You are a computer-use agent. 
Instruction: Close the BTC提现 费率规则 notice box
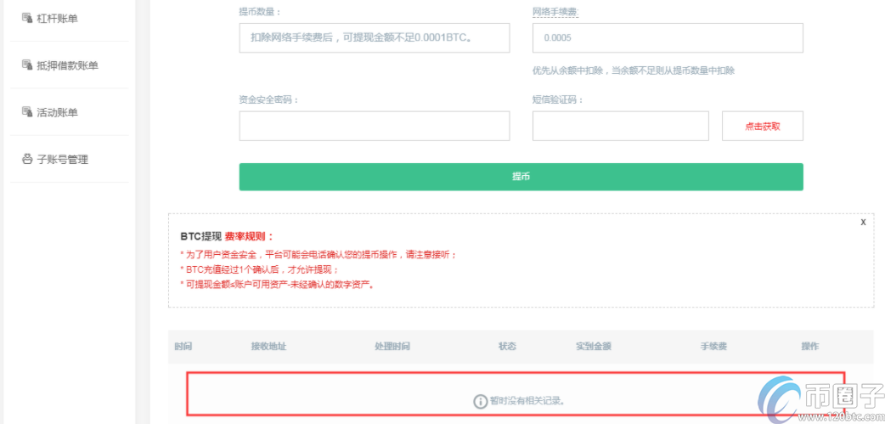coord(863,222)
